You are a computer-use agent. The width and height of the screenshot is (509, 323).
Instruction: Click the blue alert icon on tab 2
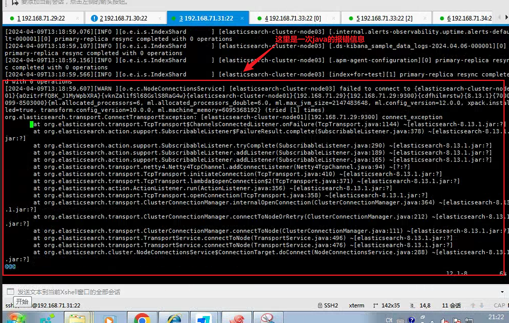[94, 18]
